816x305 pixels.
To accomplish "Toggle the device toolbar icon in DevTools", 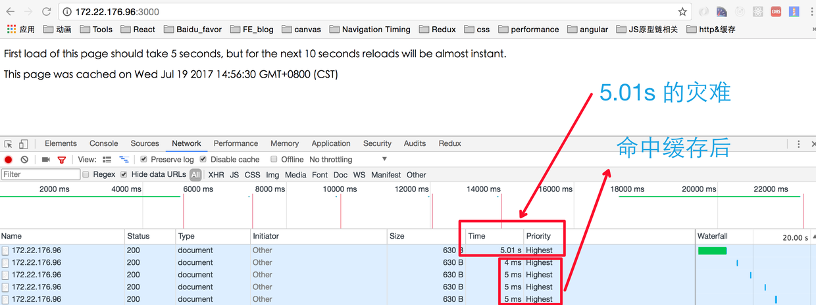I will (x=24, y=144).
